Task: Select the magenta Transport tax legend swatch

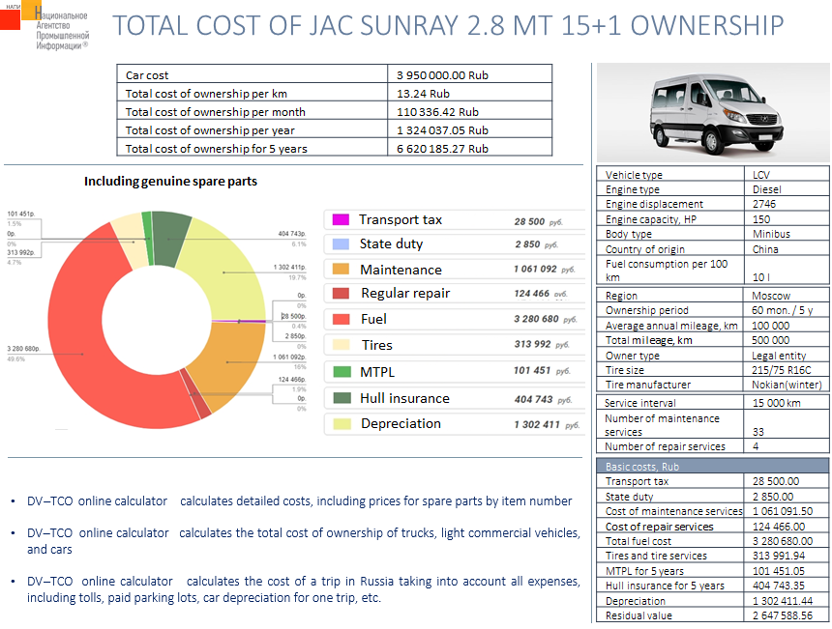Action: pyautogui.click(x=340, y=220)
